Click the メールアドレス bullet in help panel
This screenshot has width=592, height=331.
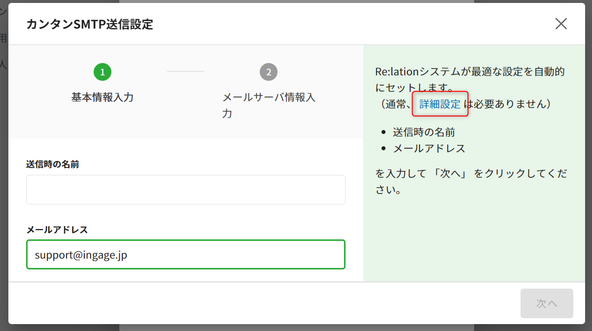[429, 148]
